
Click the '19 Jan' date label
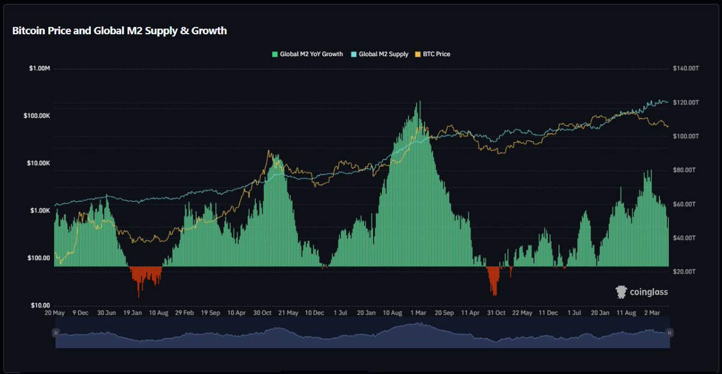pos(132,313)
